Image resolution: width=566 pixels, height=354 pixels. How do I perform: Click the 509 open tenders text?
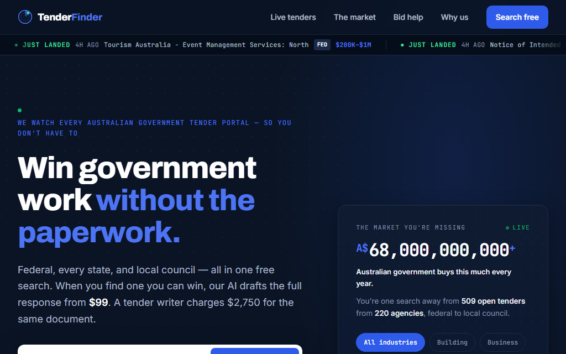[493, 301]
